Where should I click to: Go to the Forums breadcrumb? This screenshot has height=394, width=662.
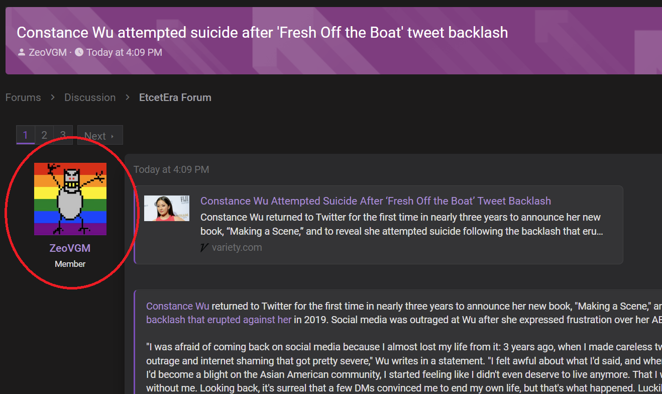click(x=23, y=97)
